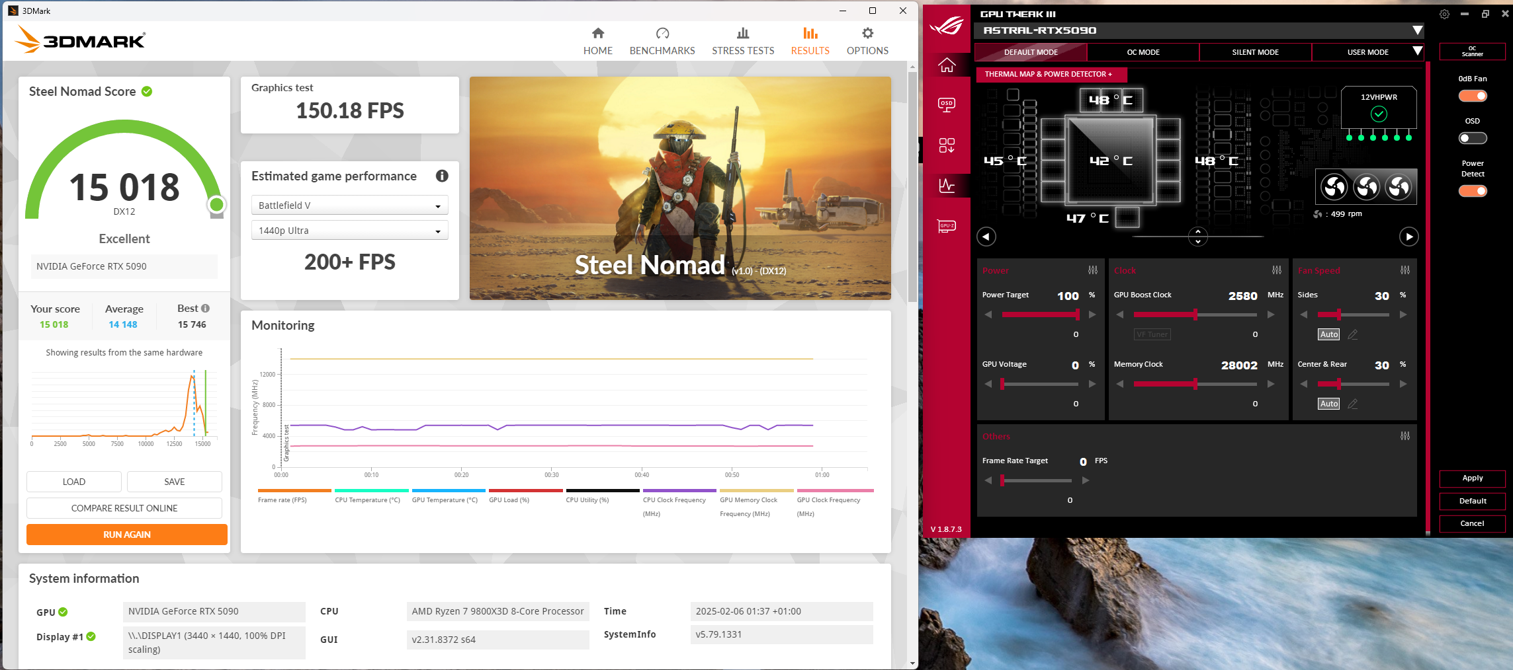Open the OPTIONS tab

click(867, 41)
